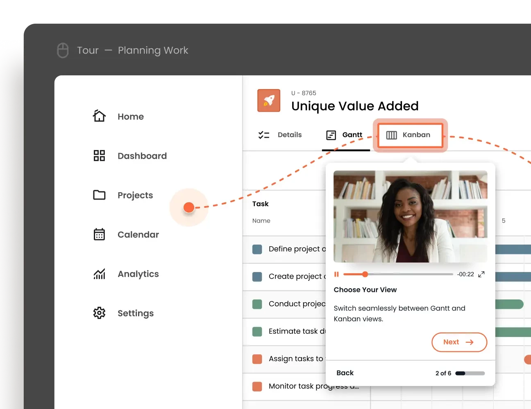Click the Name column header
The image size is (531, 409).
261,220
